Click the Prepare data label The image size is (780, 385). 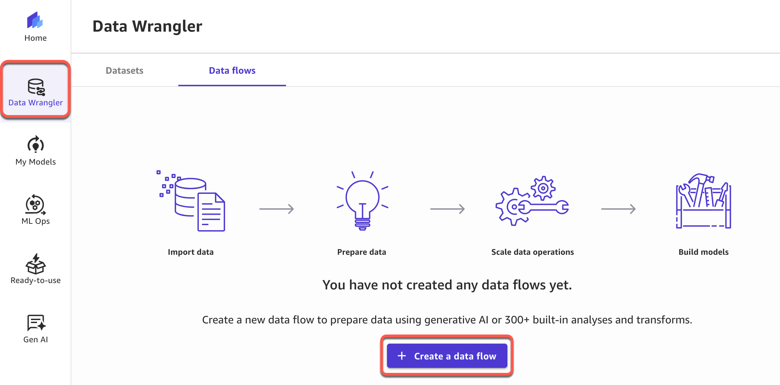[x=362, y=252]
